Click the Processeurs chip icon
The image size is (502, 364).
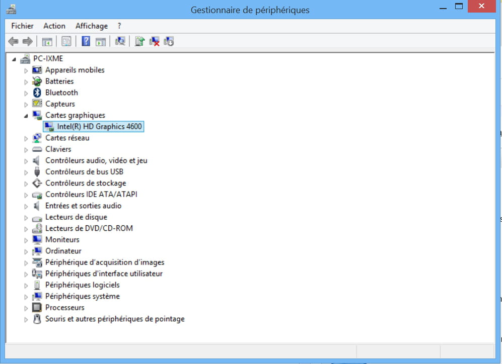point(37,307)
